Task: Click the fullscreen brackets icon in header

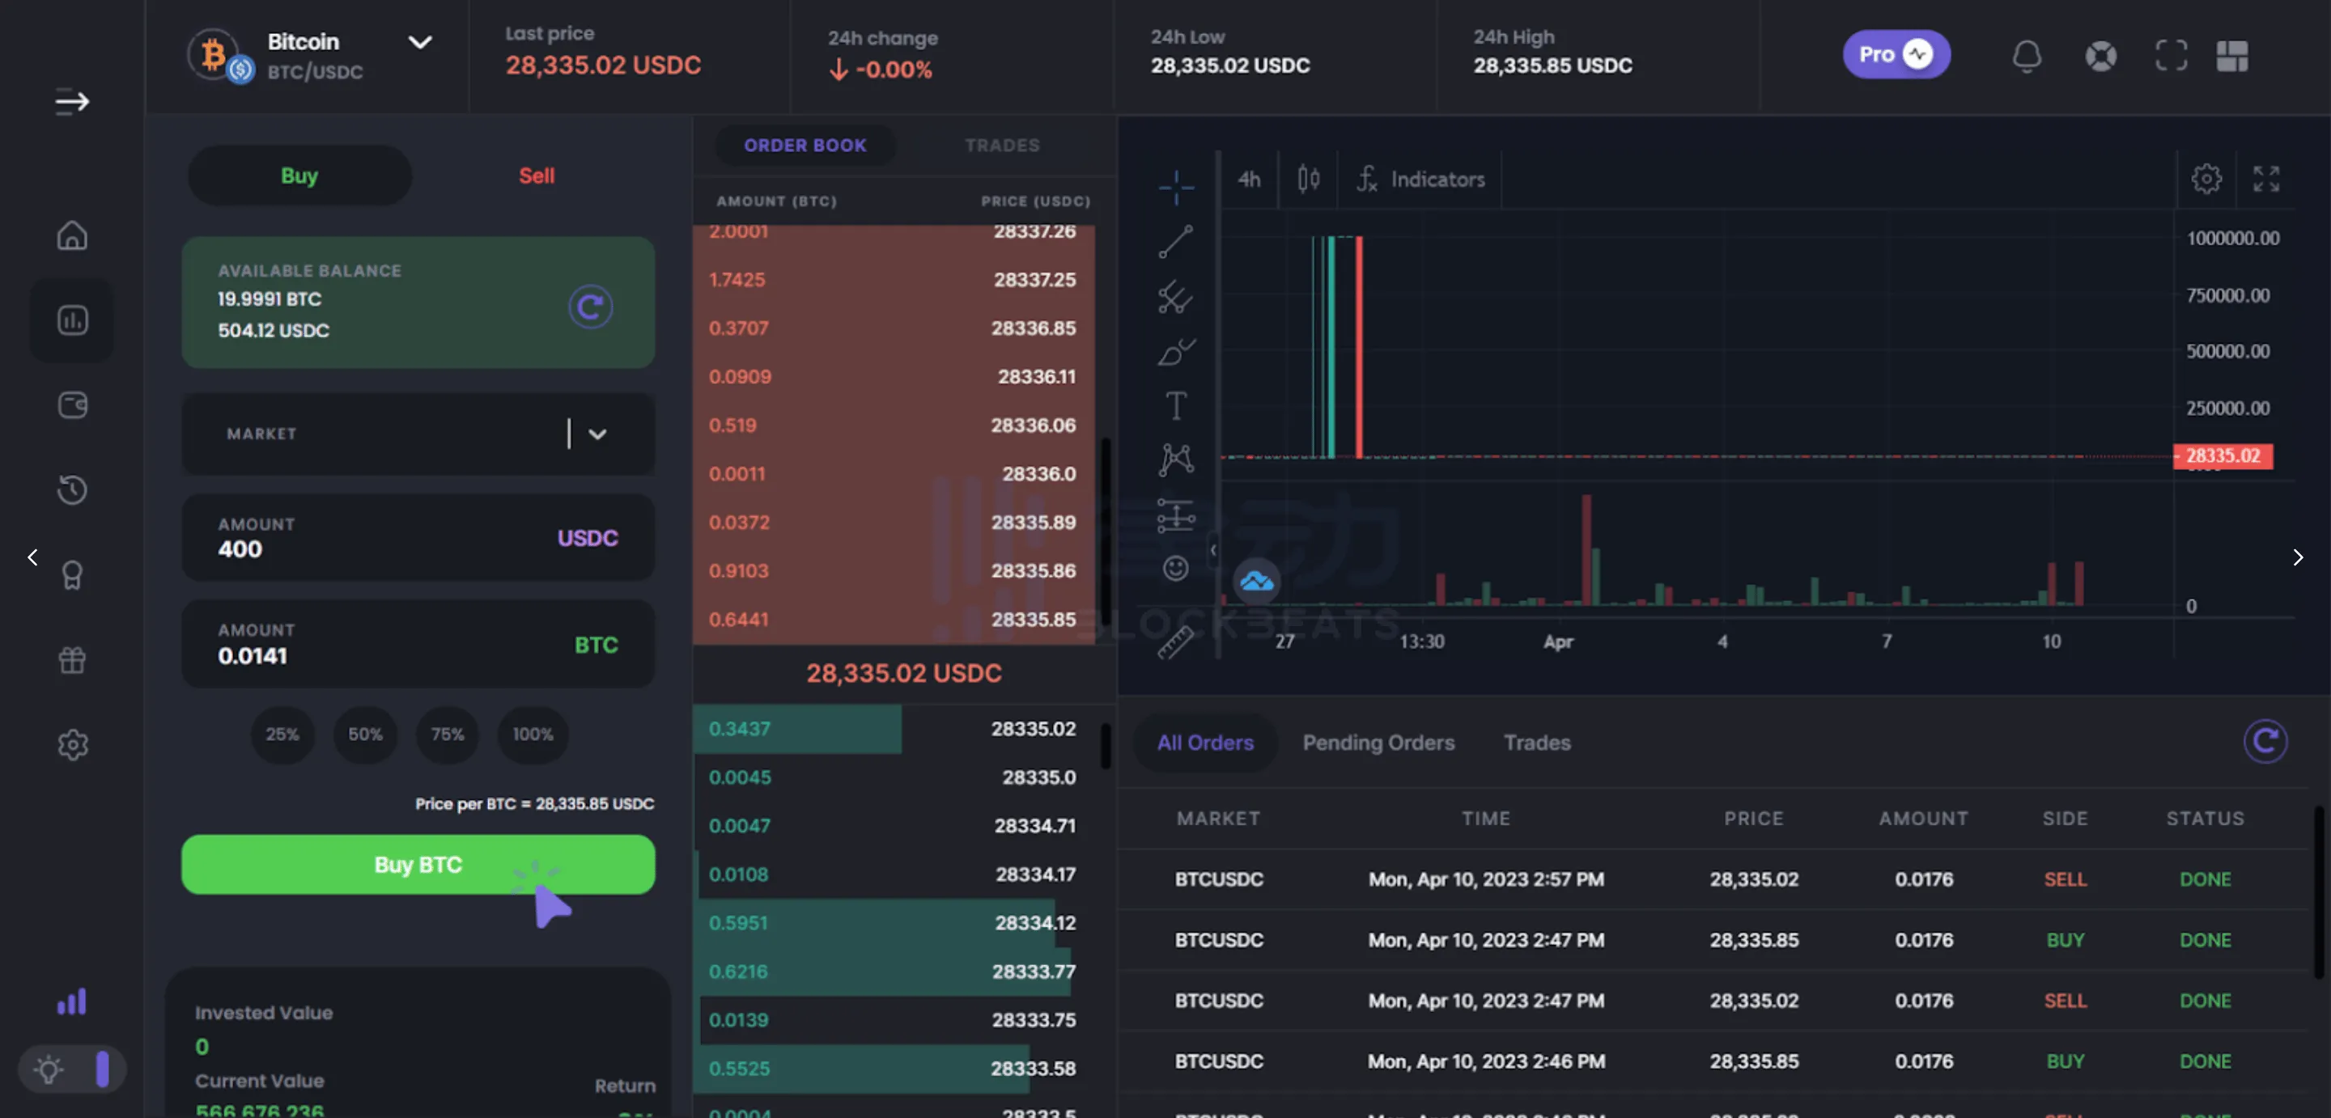Action: pyautogui.click(x=2171, y=56)
